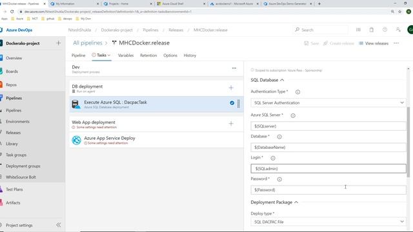Viewport: 413px width, 232px height.
Task: Open Project settings link
Action: point(19,225)
